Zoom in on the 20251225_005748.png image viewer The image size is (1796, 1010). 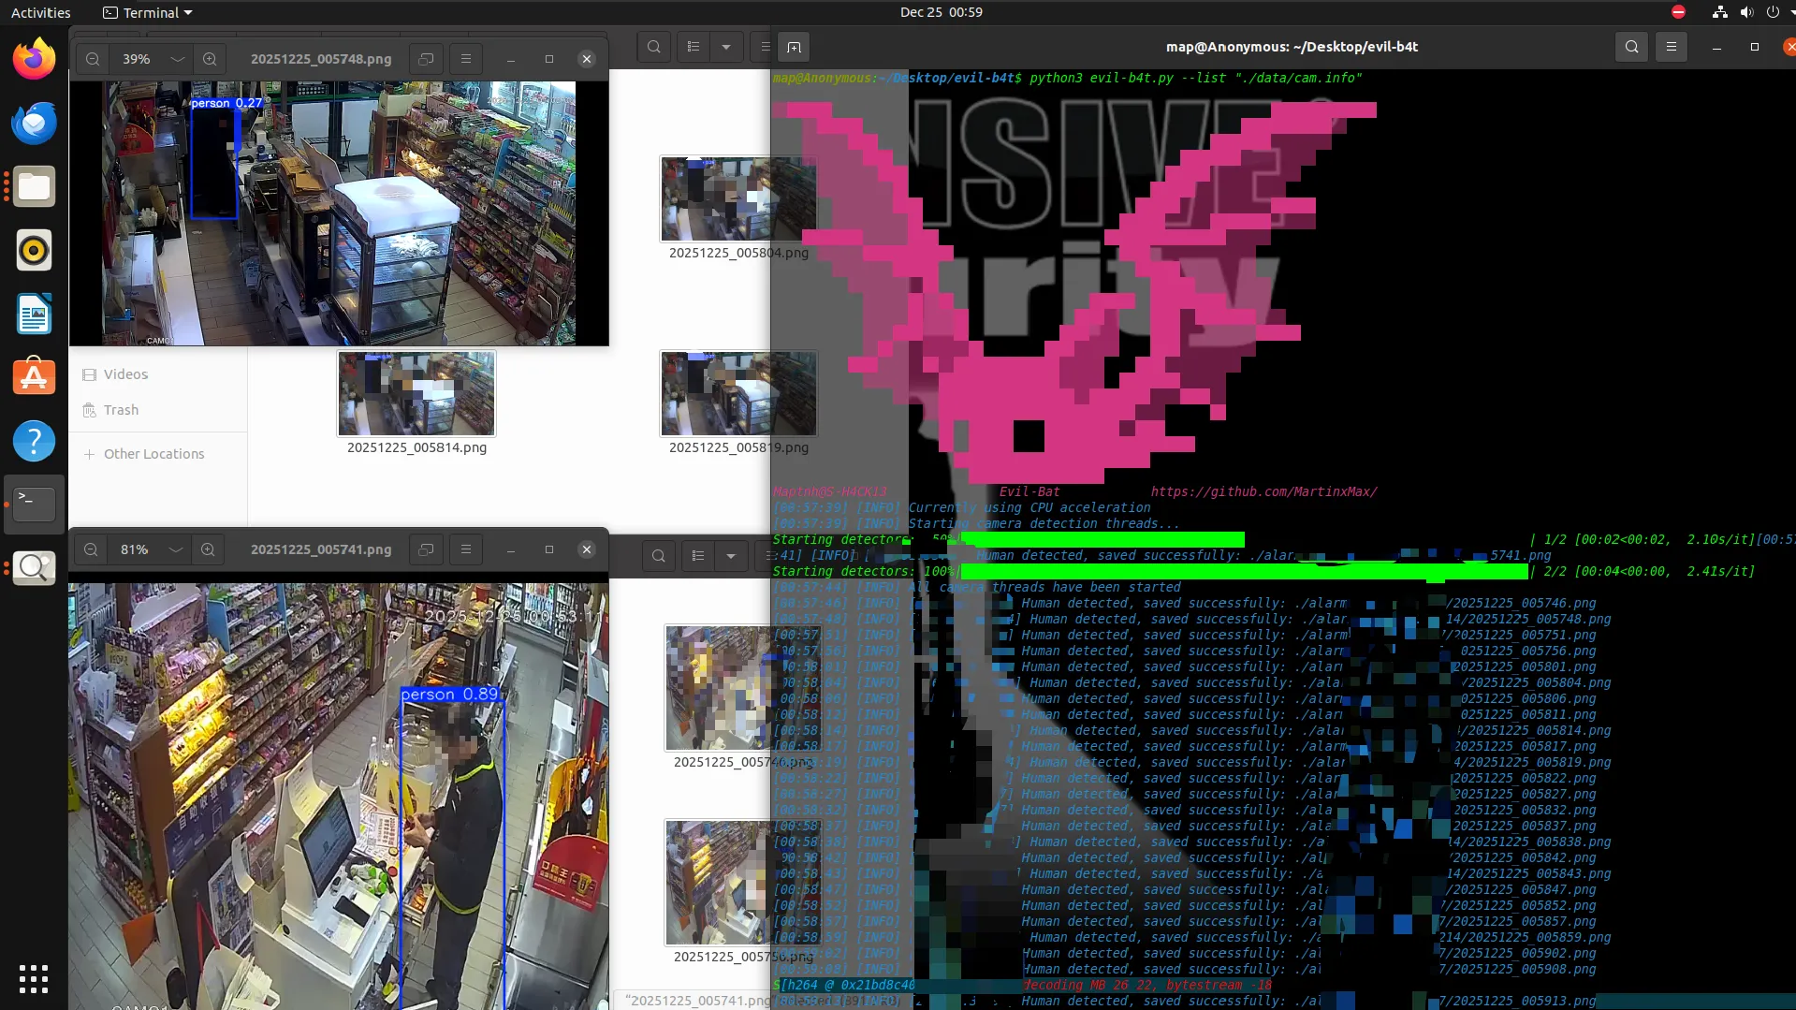pos(210,59)
